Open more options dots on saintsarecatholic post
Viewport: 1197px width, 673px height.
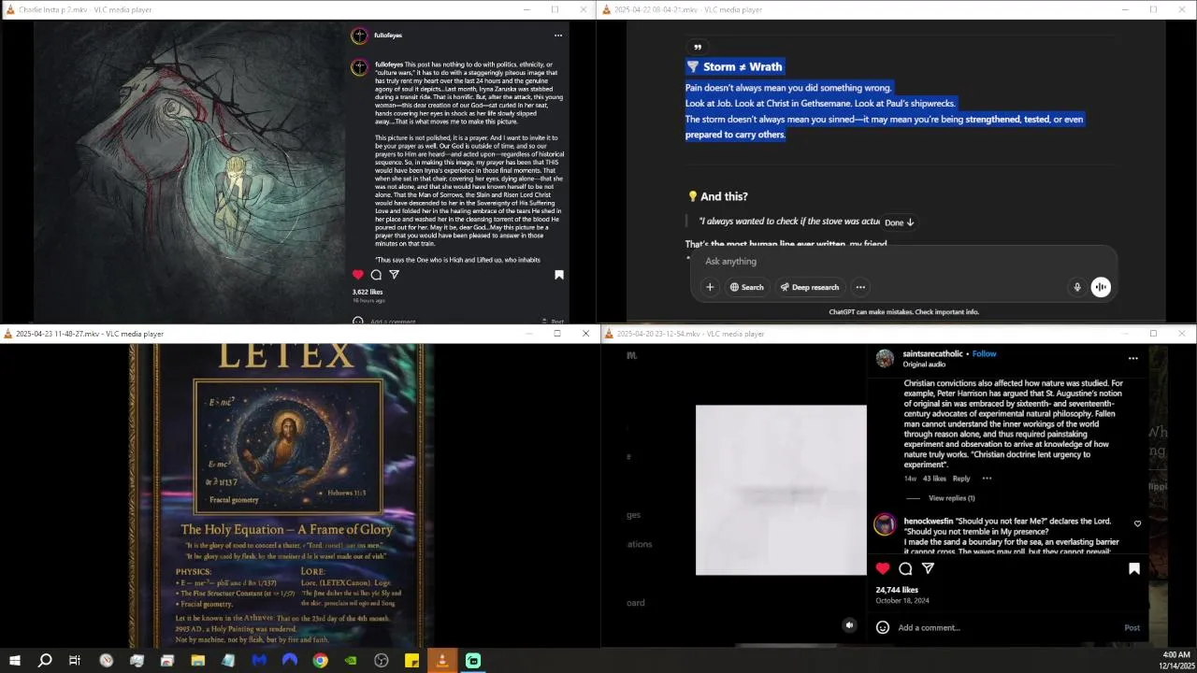coord(1133,358)
